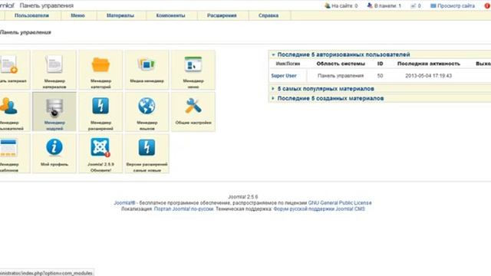
Task: Open GNU General Public License link
Action: [340, 202]
